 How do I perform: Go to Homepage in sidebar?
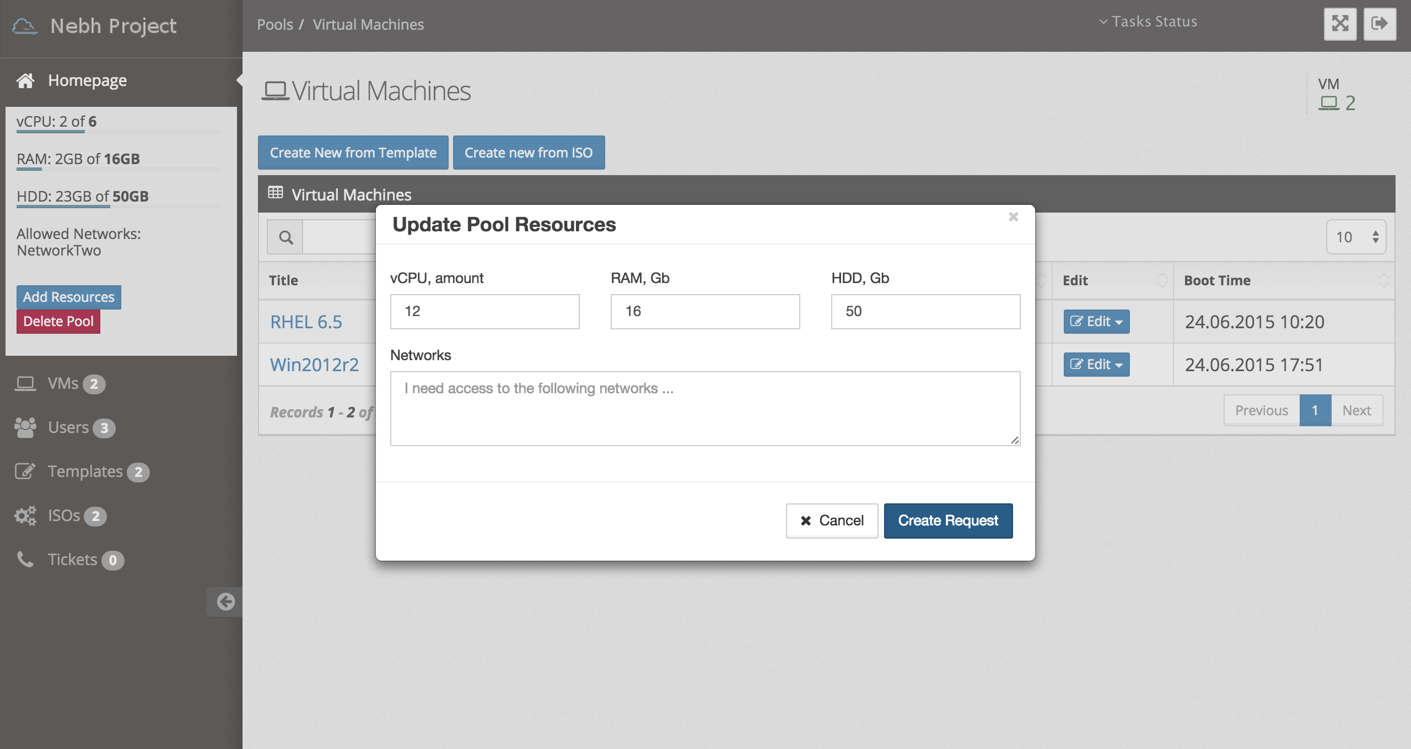tap(87, 80)
